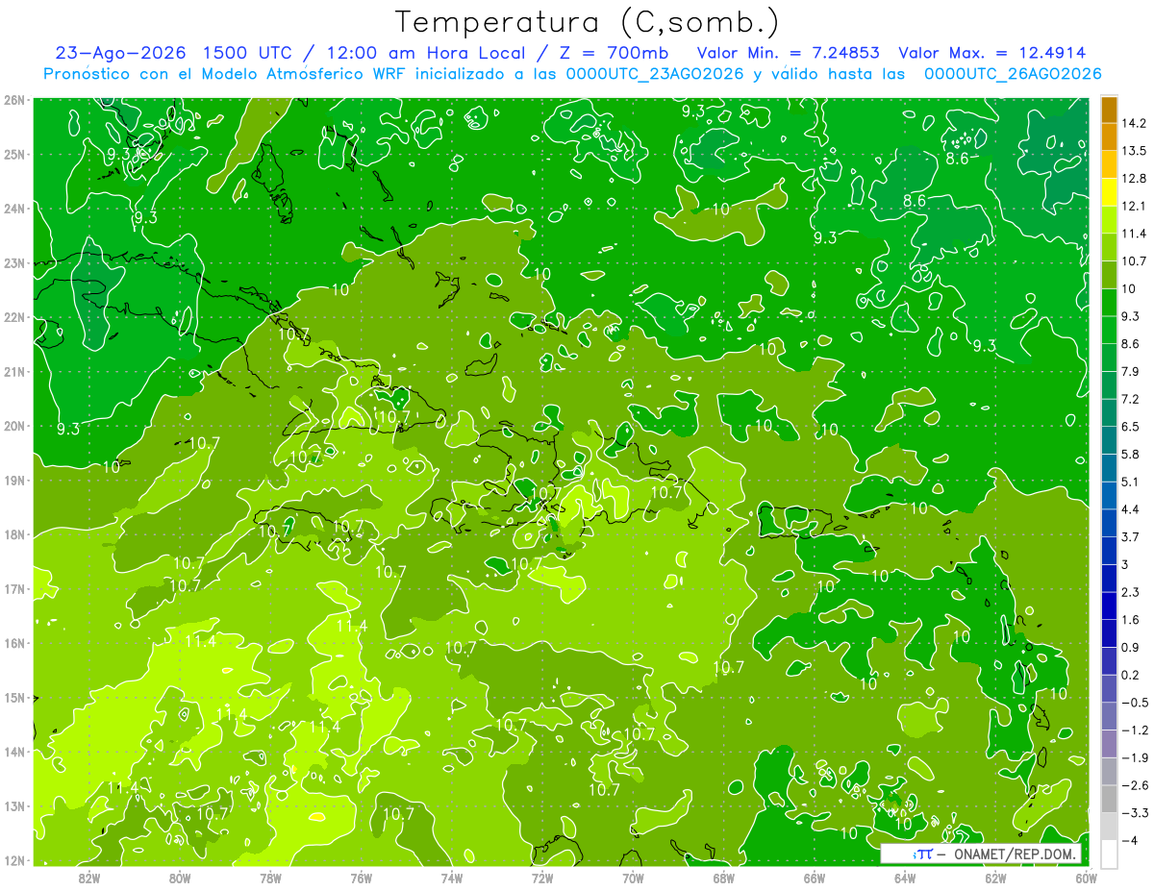The image size is (1154, 891).
Task: Click the colorbar scale label '7.9'
Action: [x=1130, y=372]
